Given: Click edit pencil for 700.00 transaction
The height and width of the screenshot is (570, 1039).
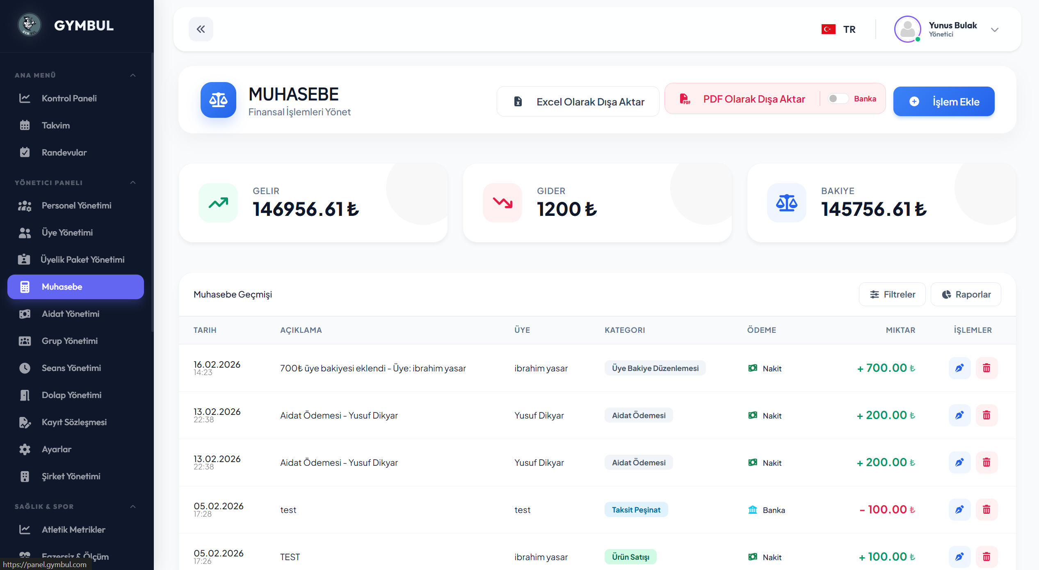Looking at the screenshot, I should tap(959, 368).
